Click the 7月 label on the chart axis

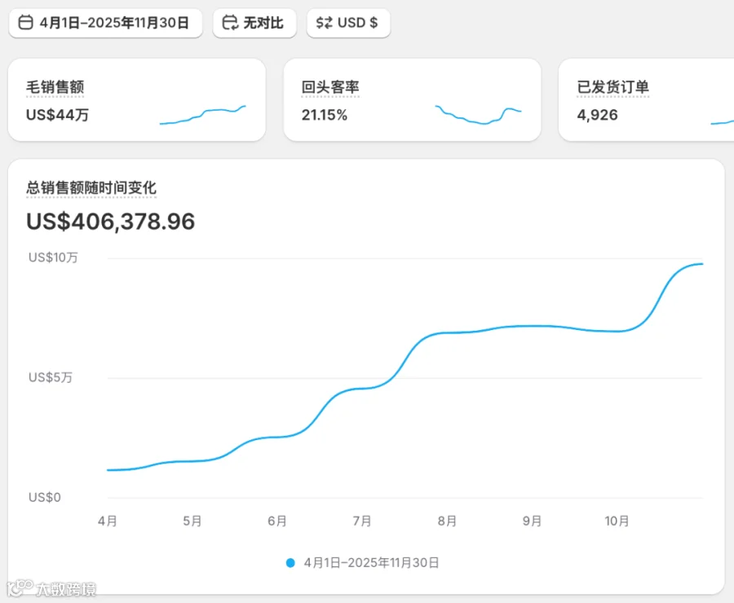362,522
